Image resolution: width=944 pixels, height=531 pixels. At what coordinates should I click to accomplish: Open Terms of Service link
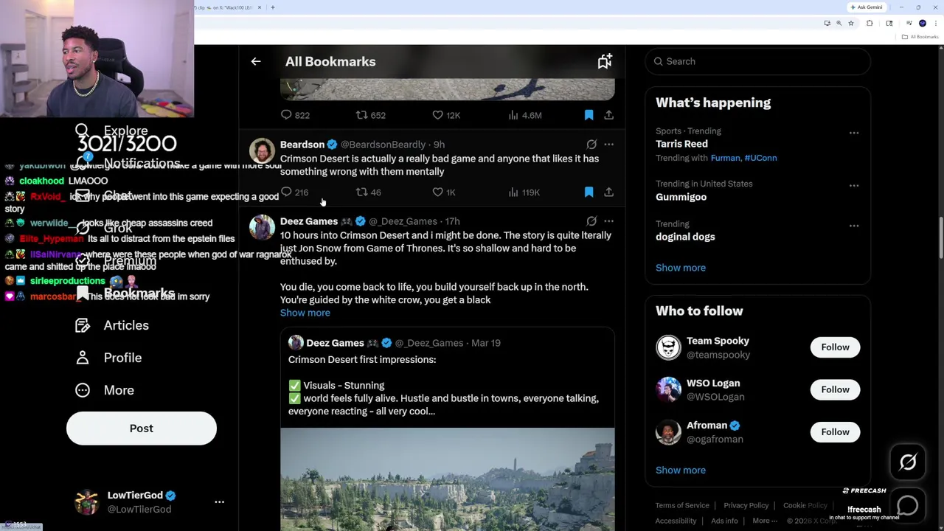[x=682, y=505]
